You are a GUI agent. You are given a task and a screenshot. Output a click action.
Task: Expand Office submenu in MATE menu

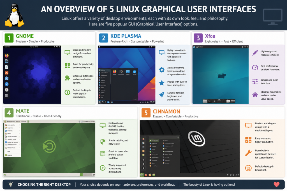click(x=12, y=134)
